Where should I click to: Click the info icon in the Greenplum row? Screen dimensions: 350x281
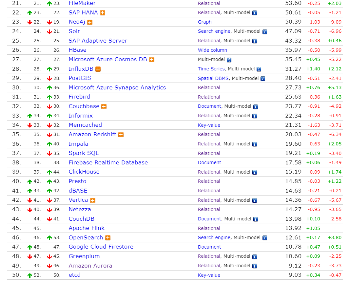pos(255,257)
